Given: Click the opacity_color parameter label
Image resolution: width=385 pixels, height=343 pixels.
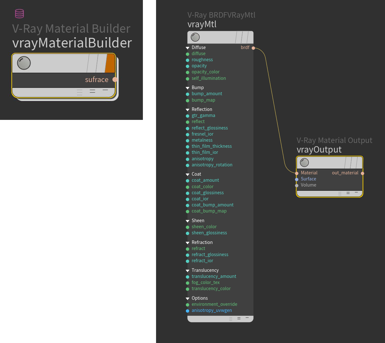Looking at the screenshot, I should [206, 72].
